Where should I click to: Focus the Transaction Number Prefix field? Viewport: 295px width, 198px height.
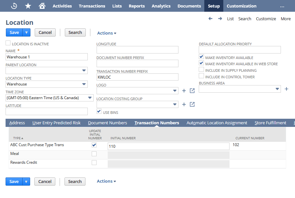(137, 77)
